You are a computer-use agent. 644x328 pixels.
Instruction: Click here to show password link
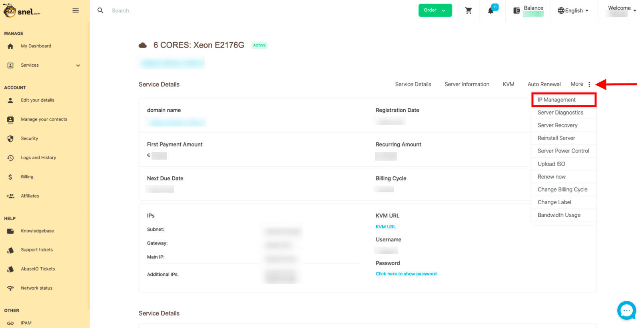(406, 274)
